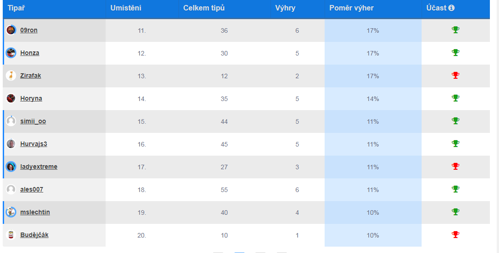Click Honza's green trophy icon
499x253 pixels.
455,53
